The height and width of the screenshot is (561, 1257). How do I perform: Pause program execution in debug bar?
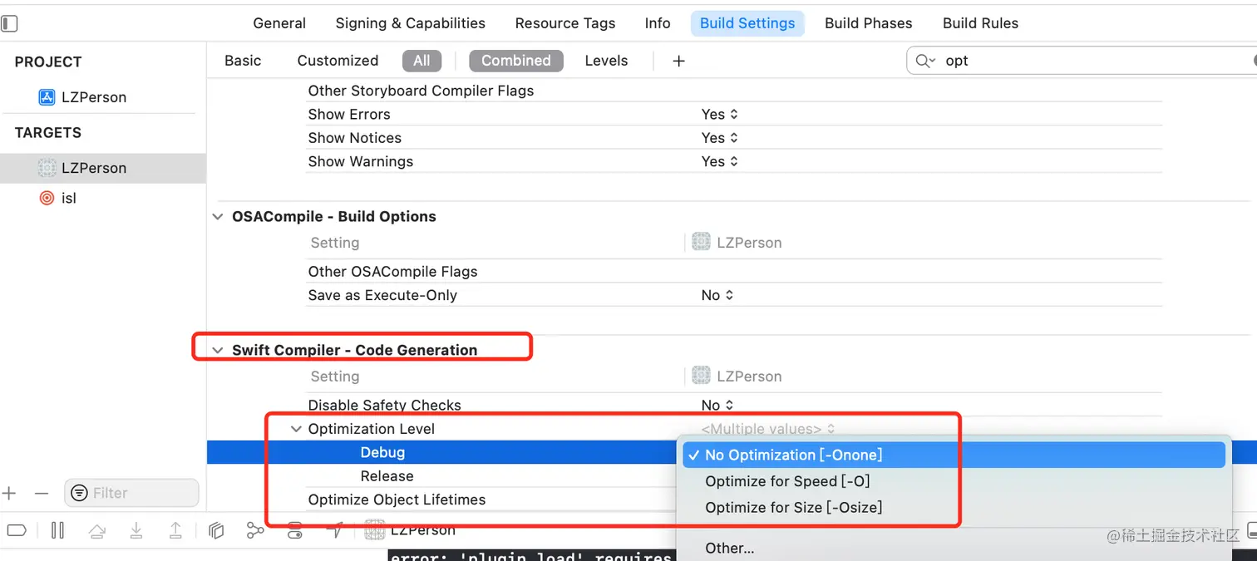point(57,530)
